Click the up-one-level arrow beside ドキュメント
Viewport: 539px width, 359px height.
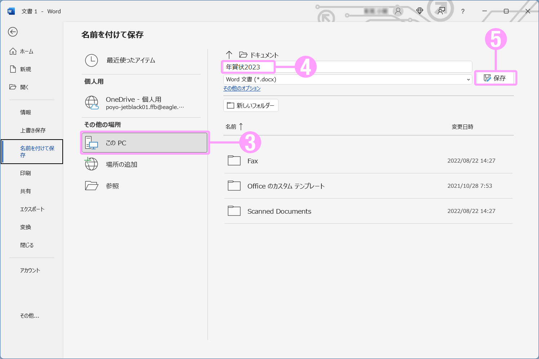229,55
